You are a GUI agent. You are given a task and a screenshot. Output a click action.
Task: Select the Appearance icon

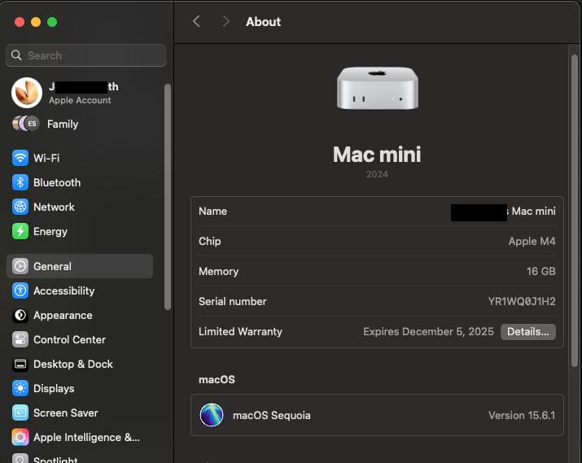[20, 316]
